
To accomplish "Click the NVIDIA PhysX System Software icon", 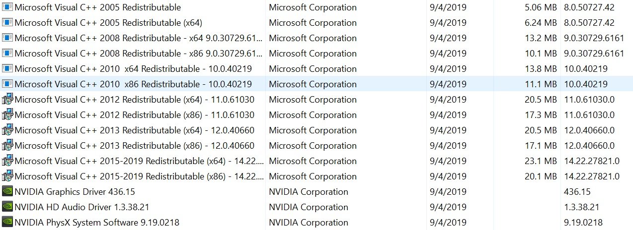I will pyautogui.click(x=7, y=223).
